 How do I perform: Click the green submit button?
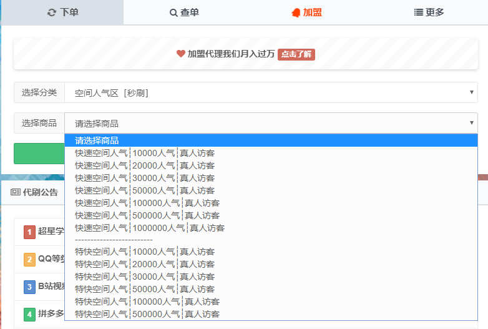pyautogui.click(x=39, y=154)
